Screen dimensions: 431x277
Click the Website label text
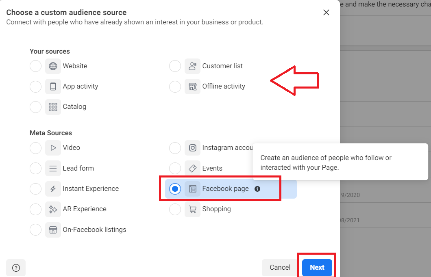click(75, 66)
